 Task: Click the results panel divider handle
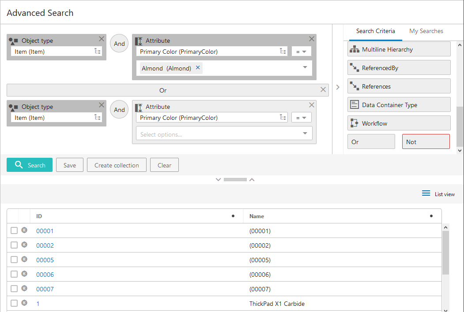click(235, 180)
